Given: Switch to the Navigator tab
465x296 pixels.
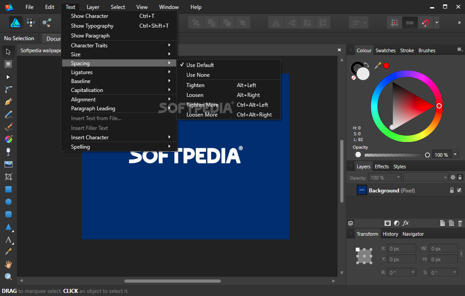Looking at the screenshot, I should click(413, 234).
